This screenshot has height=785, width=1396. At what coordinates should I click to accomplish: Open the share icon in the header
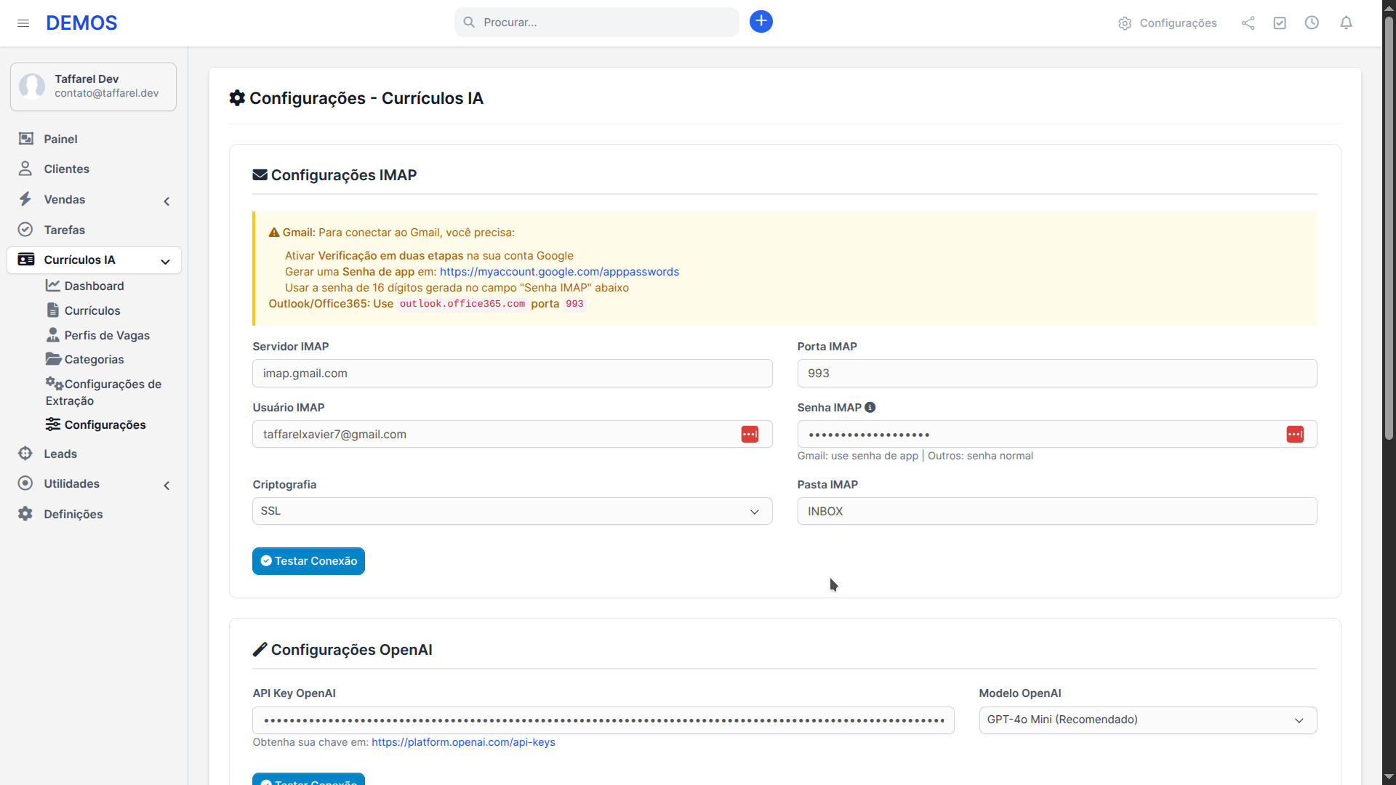click(1248, 23)
